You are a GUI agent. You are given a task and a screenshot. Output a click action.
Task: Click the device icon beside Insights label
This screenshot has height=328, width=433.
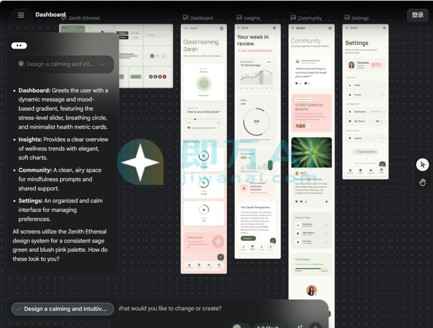click(239, 18)
